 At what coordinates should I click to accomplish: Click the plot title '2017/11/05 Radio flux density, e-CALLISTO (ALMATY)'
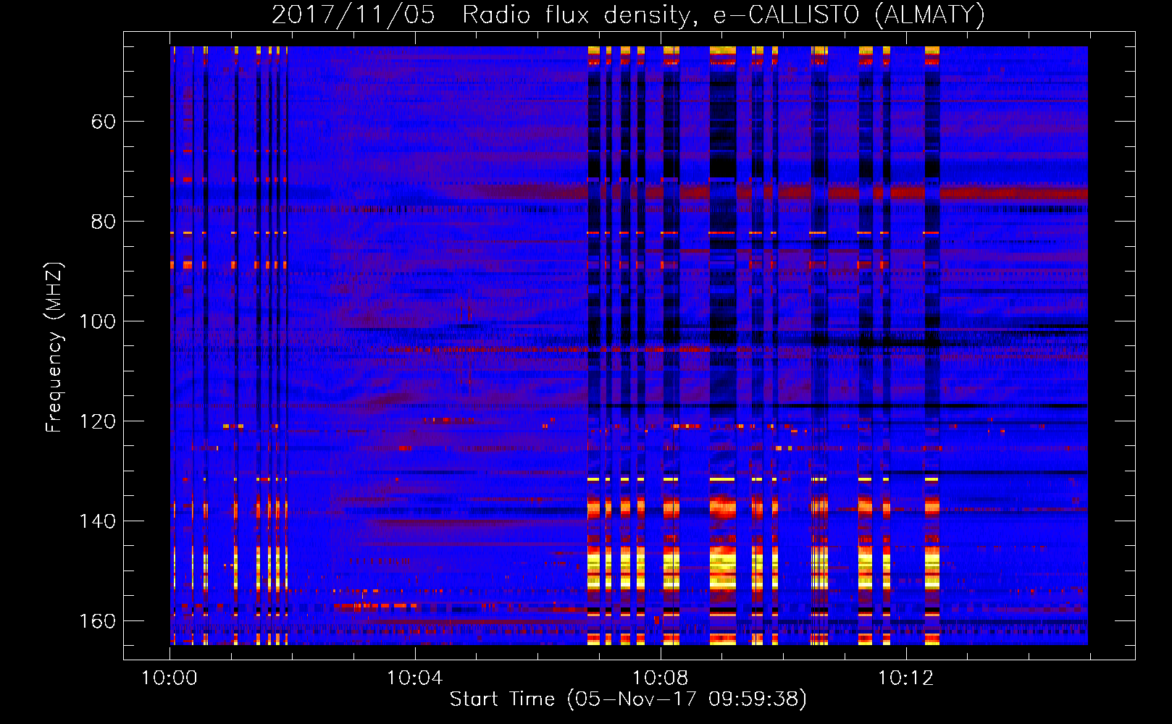point(628,14)
